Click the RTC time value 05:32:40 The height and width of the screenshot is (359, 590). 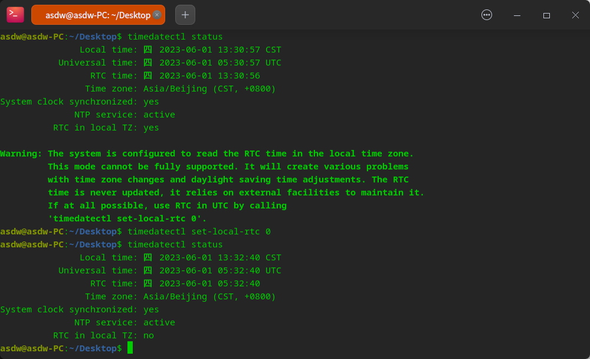(209, 283)
